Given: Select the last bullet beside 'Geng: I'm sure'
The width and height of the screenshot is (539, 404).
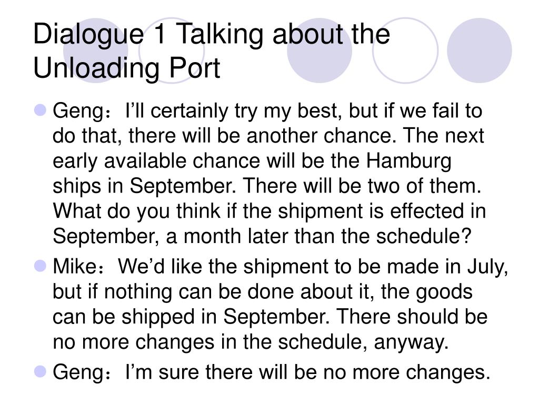Looking at the screenshot, I should coord(41,371).
